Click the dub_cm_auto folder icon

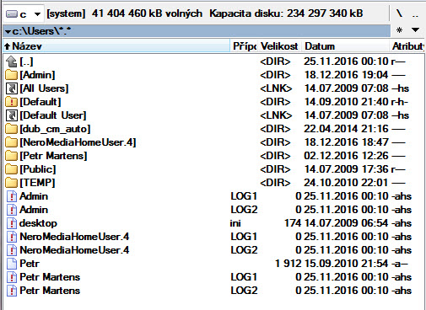(x=12, y=129)
